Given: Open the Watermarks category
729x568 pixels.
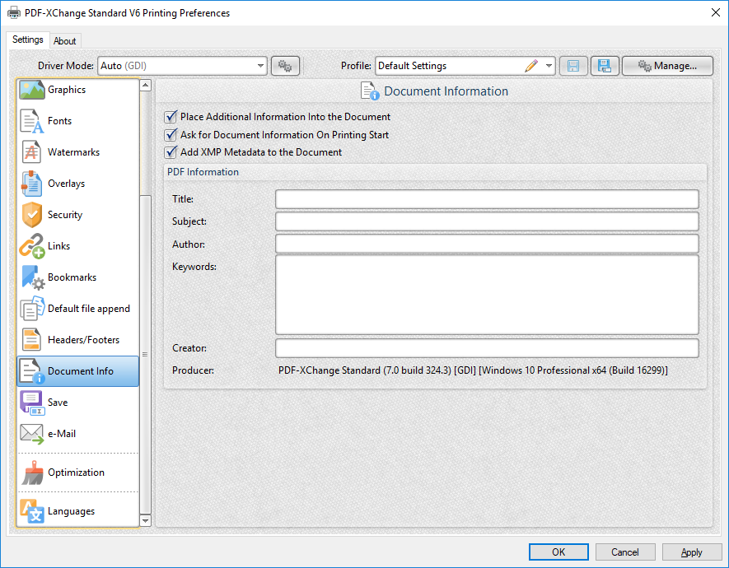Looking at the screenshot, I should click(78, 151).
